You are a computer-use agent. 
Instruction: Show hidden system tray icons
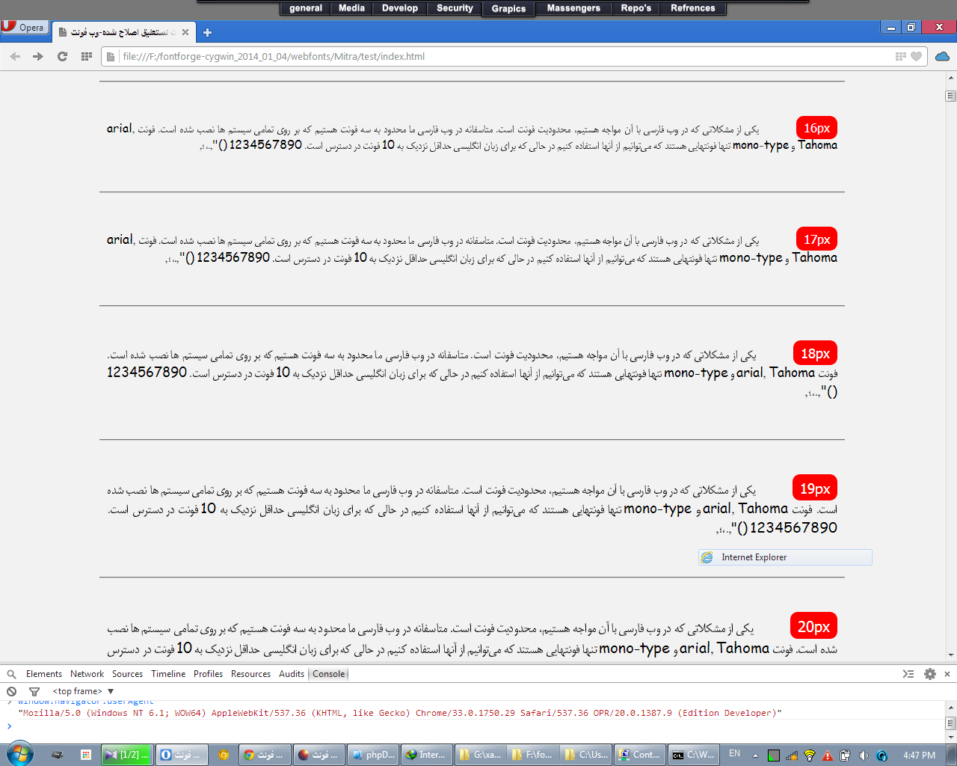(755, 755)
